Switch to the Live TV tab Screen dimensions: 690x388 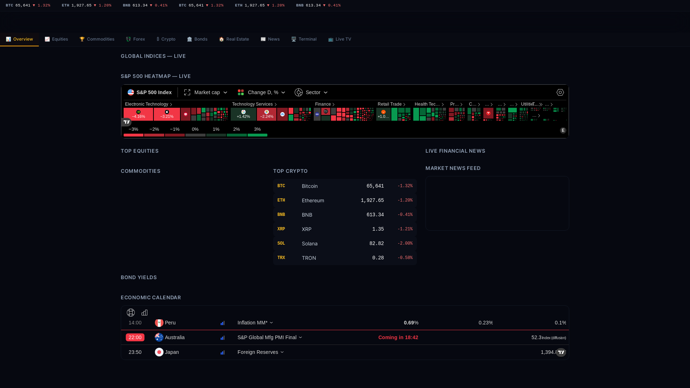pos(340,39)
